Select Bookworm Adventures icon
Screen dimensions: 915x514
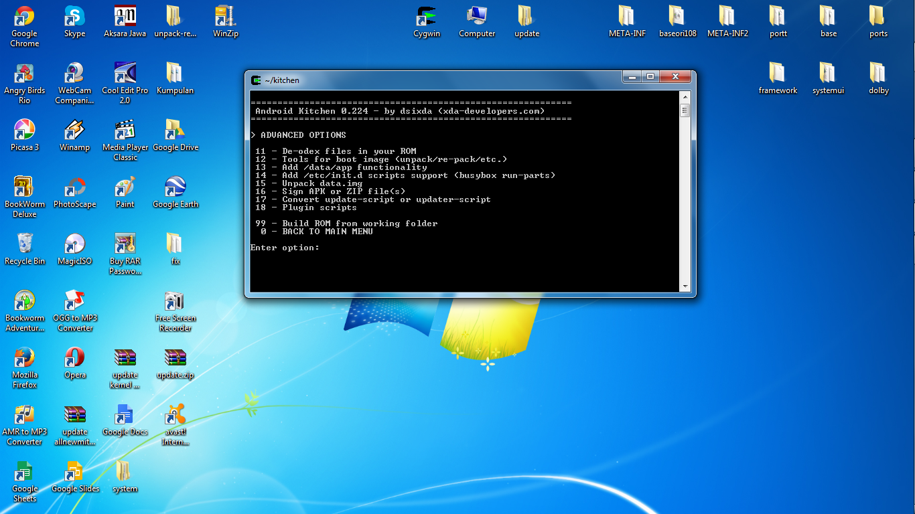[25, 311]
